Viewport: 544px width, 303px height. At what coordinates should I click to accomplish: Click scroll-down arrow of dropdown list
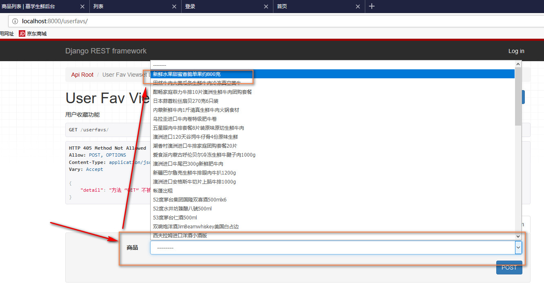click(518, 236)
